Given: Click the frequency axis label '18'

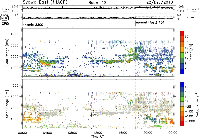Looking at the screenshot, I should click(17, 15).
